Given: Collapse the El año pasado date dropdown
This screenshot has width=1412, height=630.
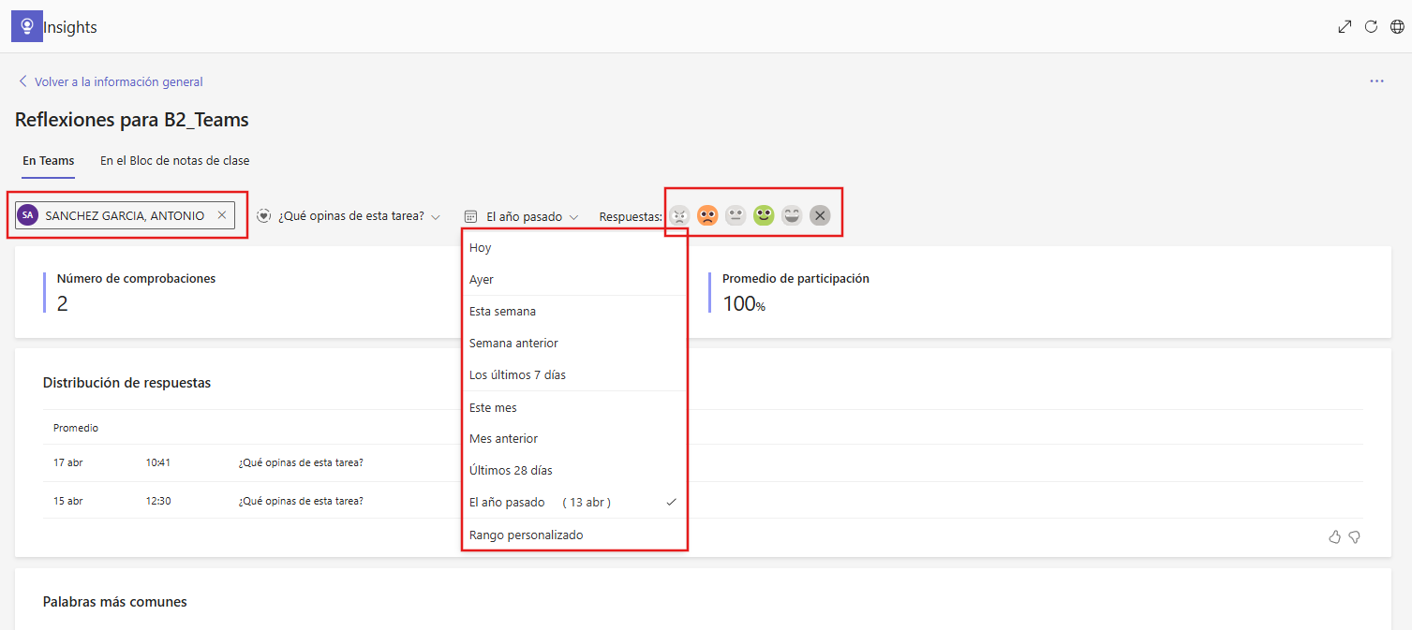Looking at the screenshot, I should pos(523,216).
